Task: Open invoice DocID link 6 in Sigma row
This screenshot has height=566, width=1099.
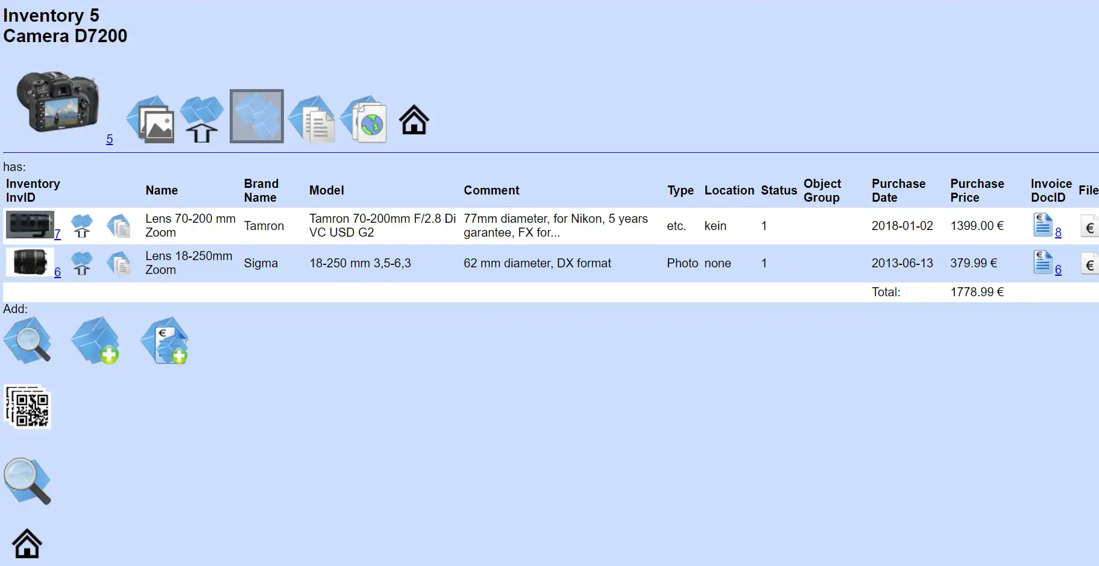Action: [1058, 270]
